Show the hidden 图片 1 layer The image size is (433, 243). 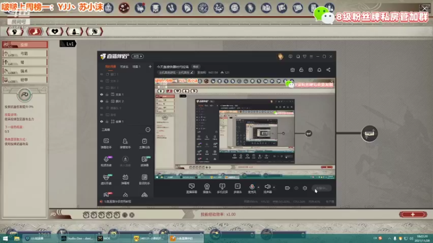tap(102, 88)
